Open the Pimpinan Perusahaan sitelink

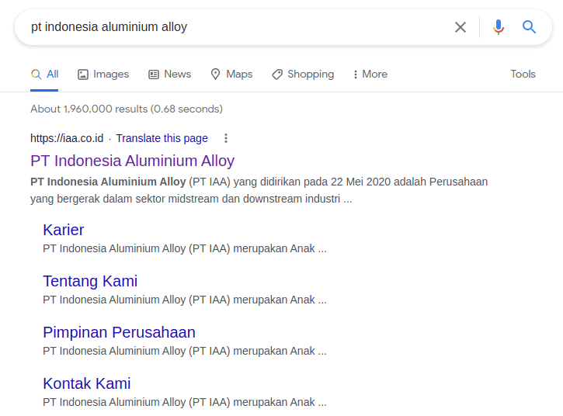click(x=119, y=332)
